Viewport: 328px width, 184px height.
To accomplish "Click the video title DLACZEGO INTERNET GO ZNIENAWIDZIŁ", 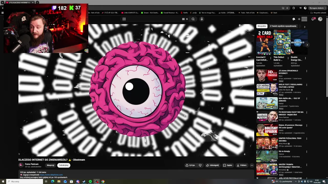I will click(x=52, y=160).
